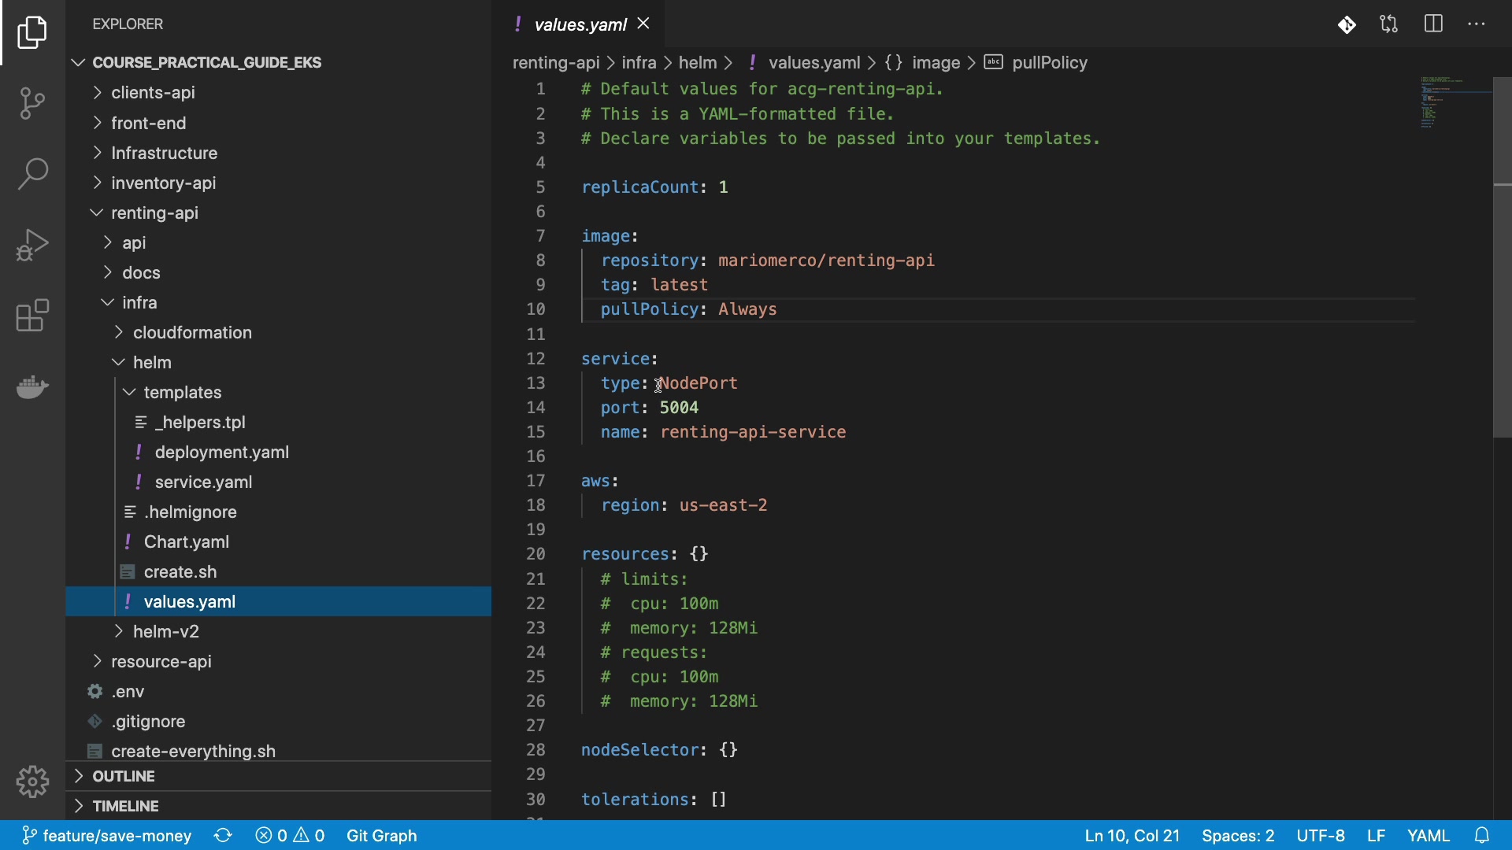
Task: Open the Extensions view
Action: 32,316
